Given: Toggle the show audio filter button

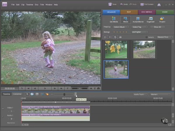Looking at the screenshot, I should (x=110, y=37).
